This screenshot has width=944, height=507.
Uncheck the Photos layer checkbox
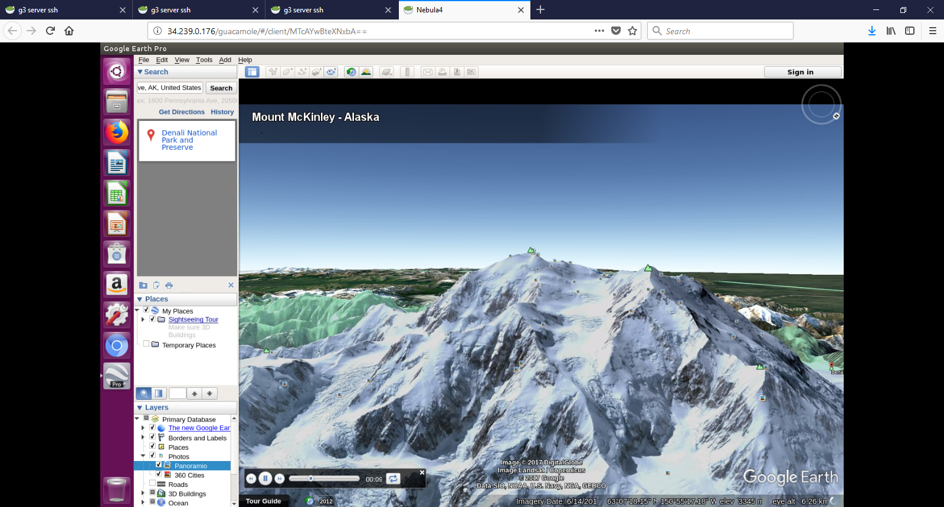tap(152, 455)
